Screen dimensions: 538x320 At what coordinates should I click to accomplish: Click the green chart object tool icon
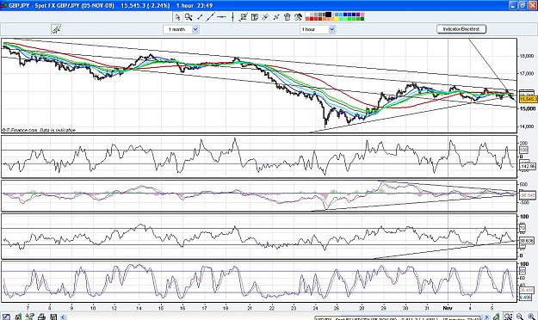(x=244, y=17)
